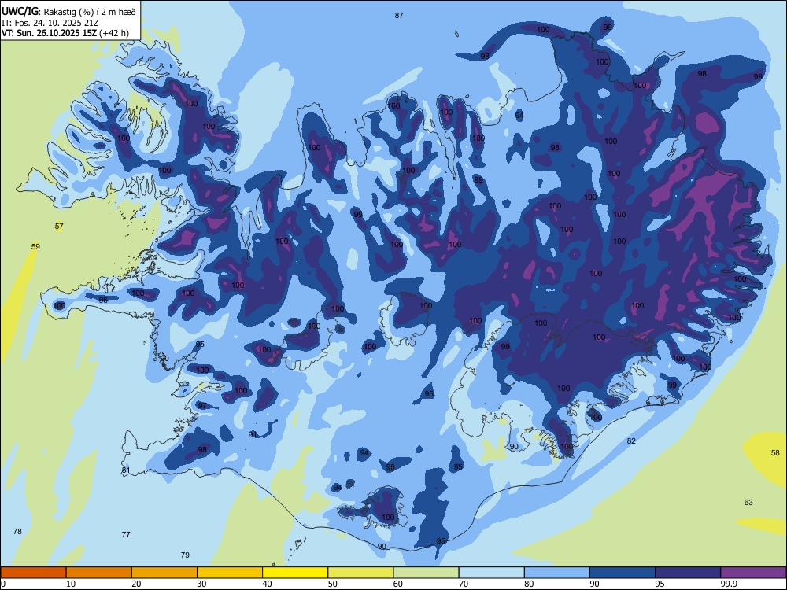Click the dark orange 0–10 legend swatch

pyautogui.click(x=33, y=573)
